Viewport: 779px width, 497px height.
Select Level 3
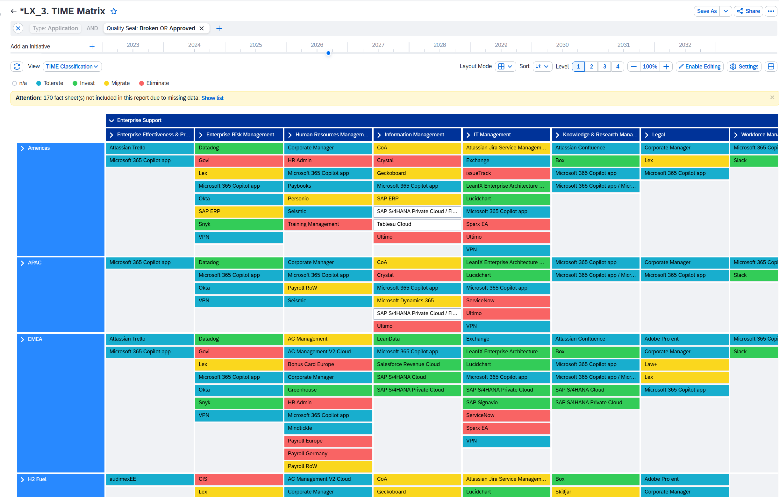tap(604, 66)
